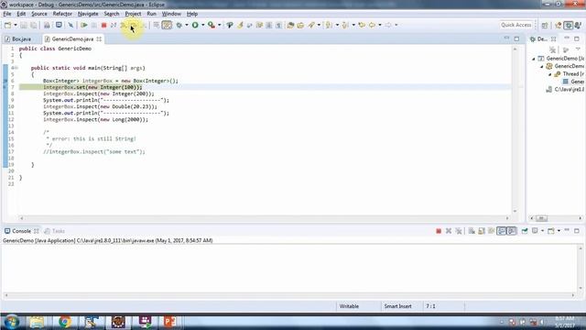Open the Navigate menu
586x330 pixels.
click(88, 14)
